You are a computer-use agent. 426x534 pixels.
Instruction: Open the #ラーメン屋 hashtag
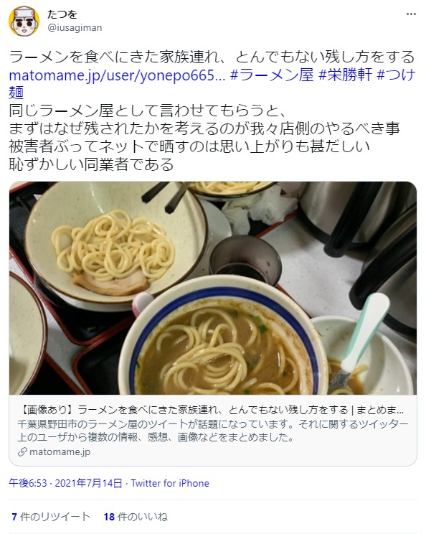272,75
